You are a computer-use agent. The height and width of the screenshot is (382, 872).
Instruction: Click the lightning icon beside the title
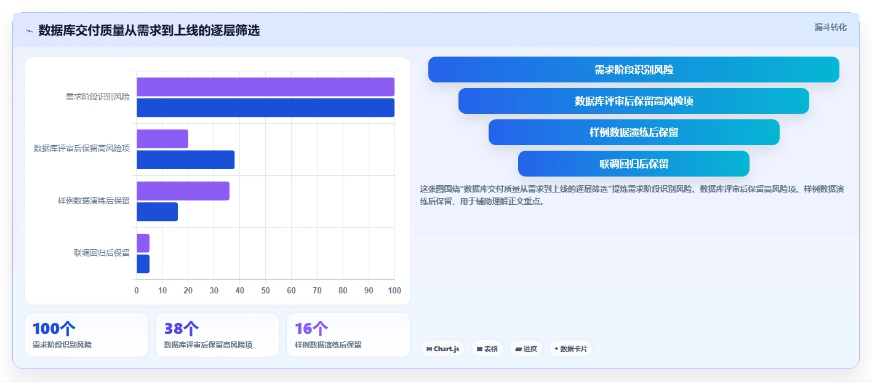coord(29,30)
